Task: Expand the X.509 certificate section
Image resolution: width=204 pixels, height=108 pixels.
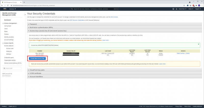Action: pos(114,73)
